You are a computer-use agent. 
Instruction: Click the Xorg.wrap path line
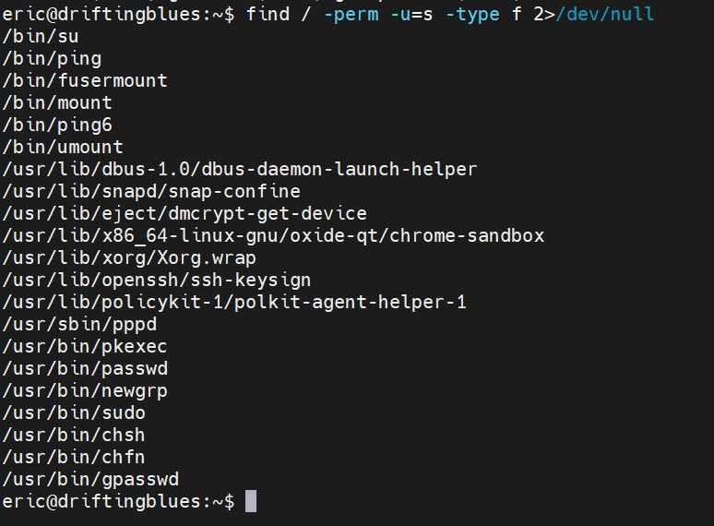(129, 258)
